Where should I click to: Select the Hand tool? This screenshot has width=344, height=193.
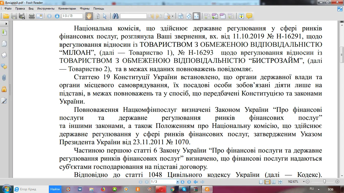[89, 16]
